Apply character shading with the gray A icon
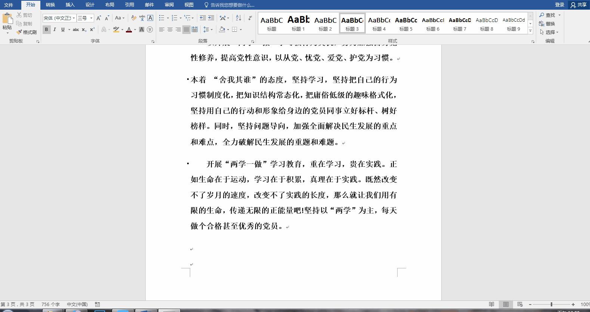The image size is (590, 312). tap(142, 29)
